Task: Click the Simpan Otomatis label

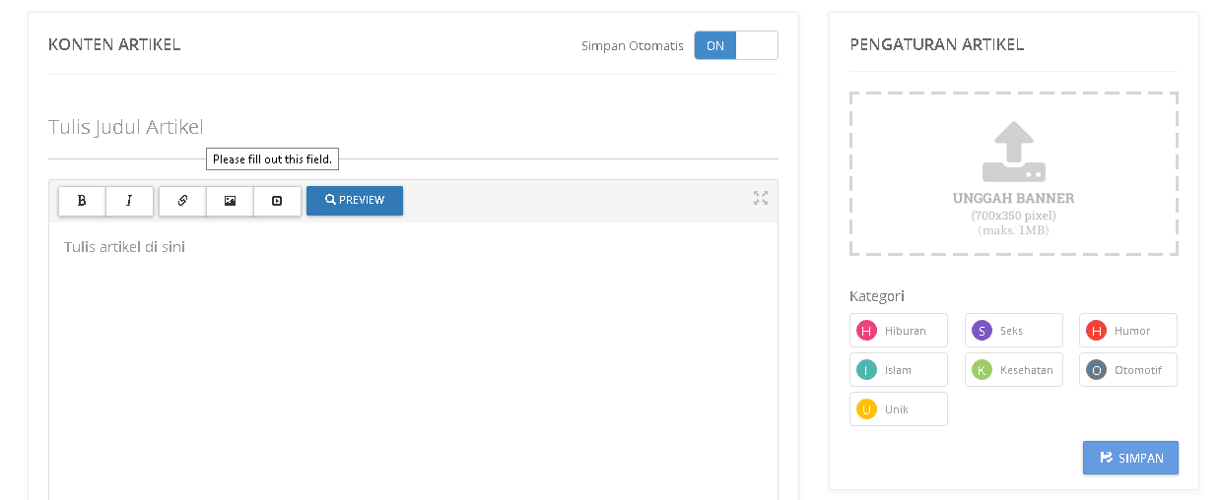Action: click(x=633, y=46)
